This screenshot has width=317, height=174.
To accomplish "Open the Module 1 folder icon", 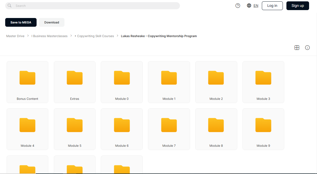I will point(169,78).
